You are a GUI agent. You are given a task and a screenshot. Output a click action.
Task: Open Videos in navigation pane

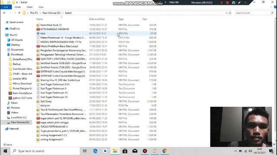point(14,112)
